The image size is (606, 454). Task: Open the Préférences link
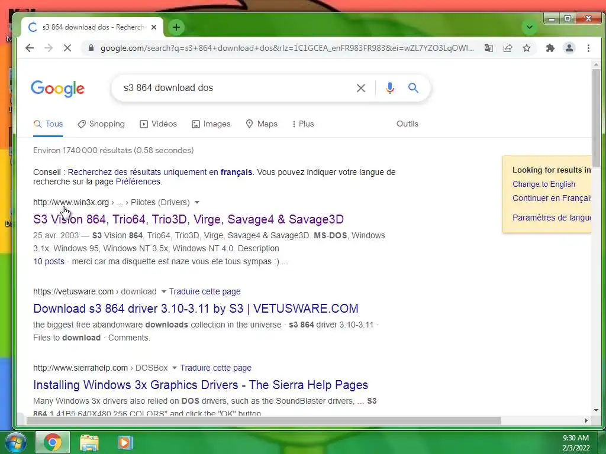click(138, 182)
